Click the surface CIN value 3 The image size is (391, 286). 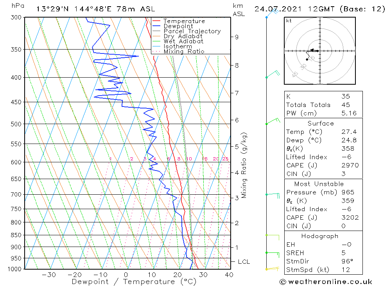tap(344, 174)
